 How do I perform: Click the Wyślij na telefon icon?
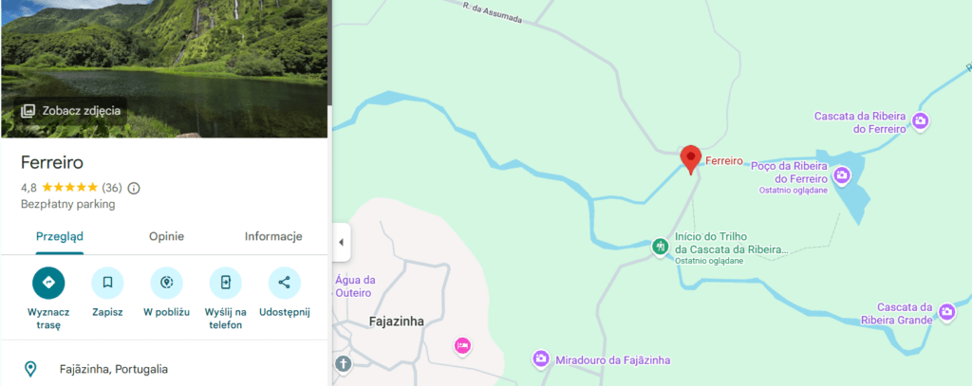[226, 283]
